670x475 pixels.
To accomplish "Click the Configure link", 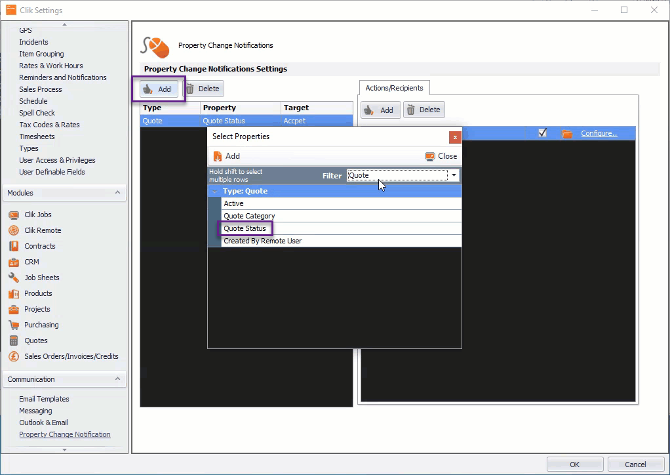I will (599, 133).
